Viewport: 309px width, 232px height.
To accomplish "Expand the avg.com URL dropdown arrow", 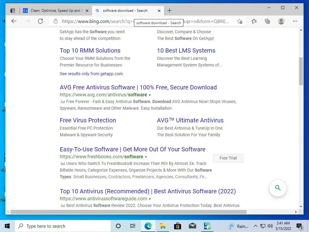I will point(150,95).
